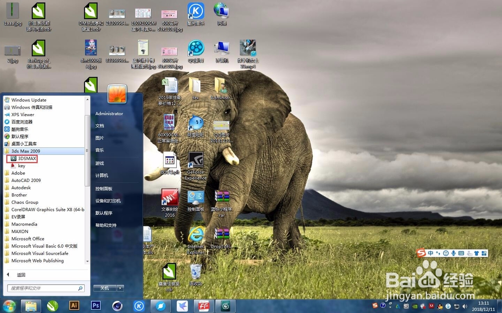Select the 阿里旺旺 desktop shortcut
Viewport: 502px width, 313px height.
point(196,126)
